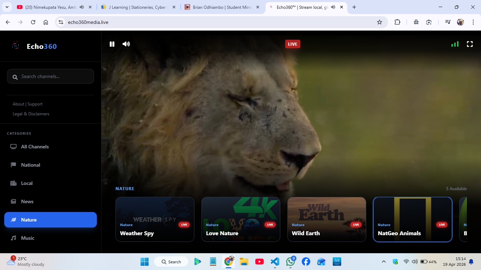Bookmark this page with the star icon
The width and height of the screenshot is (481, 270).
(x=380, y=22)
